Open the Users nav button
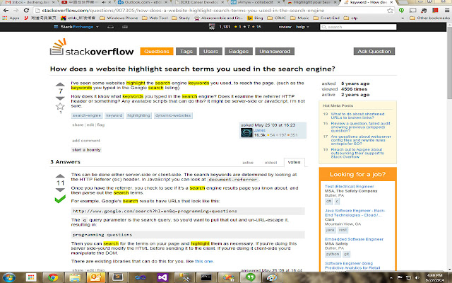Viewport: 452px width, 283px height. click(x=210, y=52)
